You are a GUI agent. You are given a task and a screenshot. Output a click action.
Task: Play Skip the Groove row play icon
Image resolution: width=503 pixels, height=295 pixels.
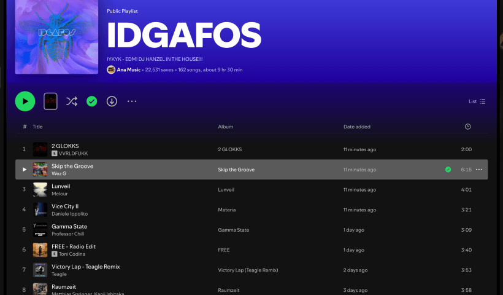(x=25, y=170)
